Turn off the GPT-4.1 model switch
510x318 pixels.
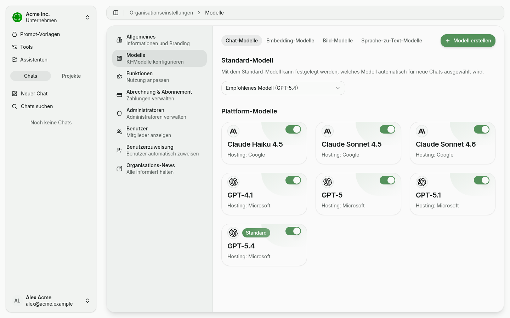tap(293, 180)
